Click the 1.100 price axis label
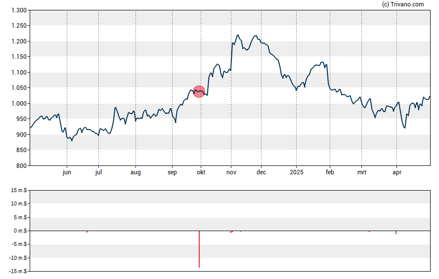Viewport: 439px width, 279px height. coord(19,73)
